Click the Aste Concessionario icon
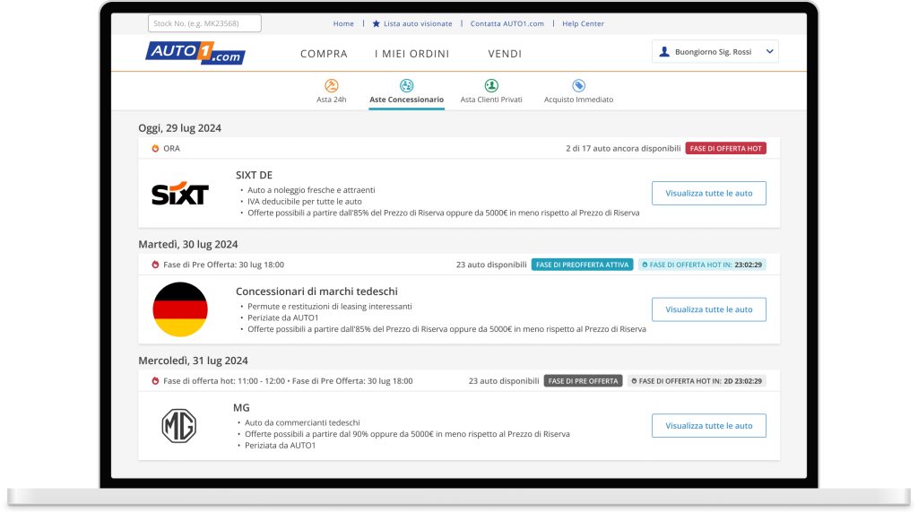918x513 pixels. (x=406, y=85)
